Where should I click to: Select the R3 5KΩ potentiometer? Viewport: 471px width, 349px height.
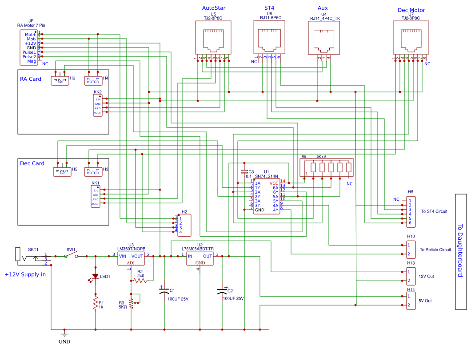coord(132,303)
